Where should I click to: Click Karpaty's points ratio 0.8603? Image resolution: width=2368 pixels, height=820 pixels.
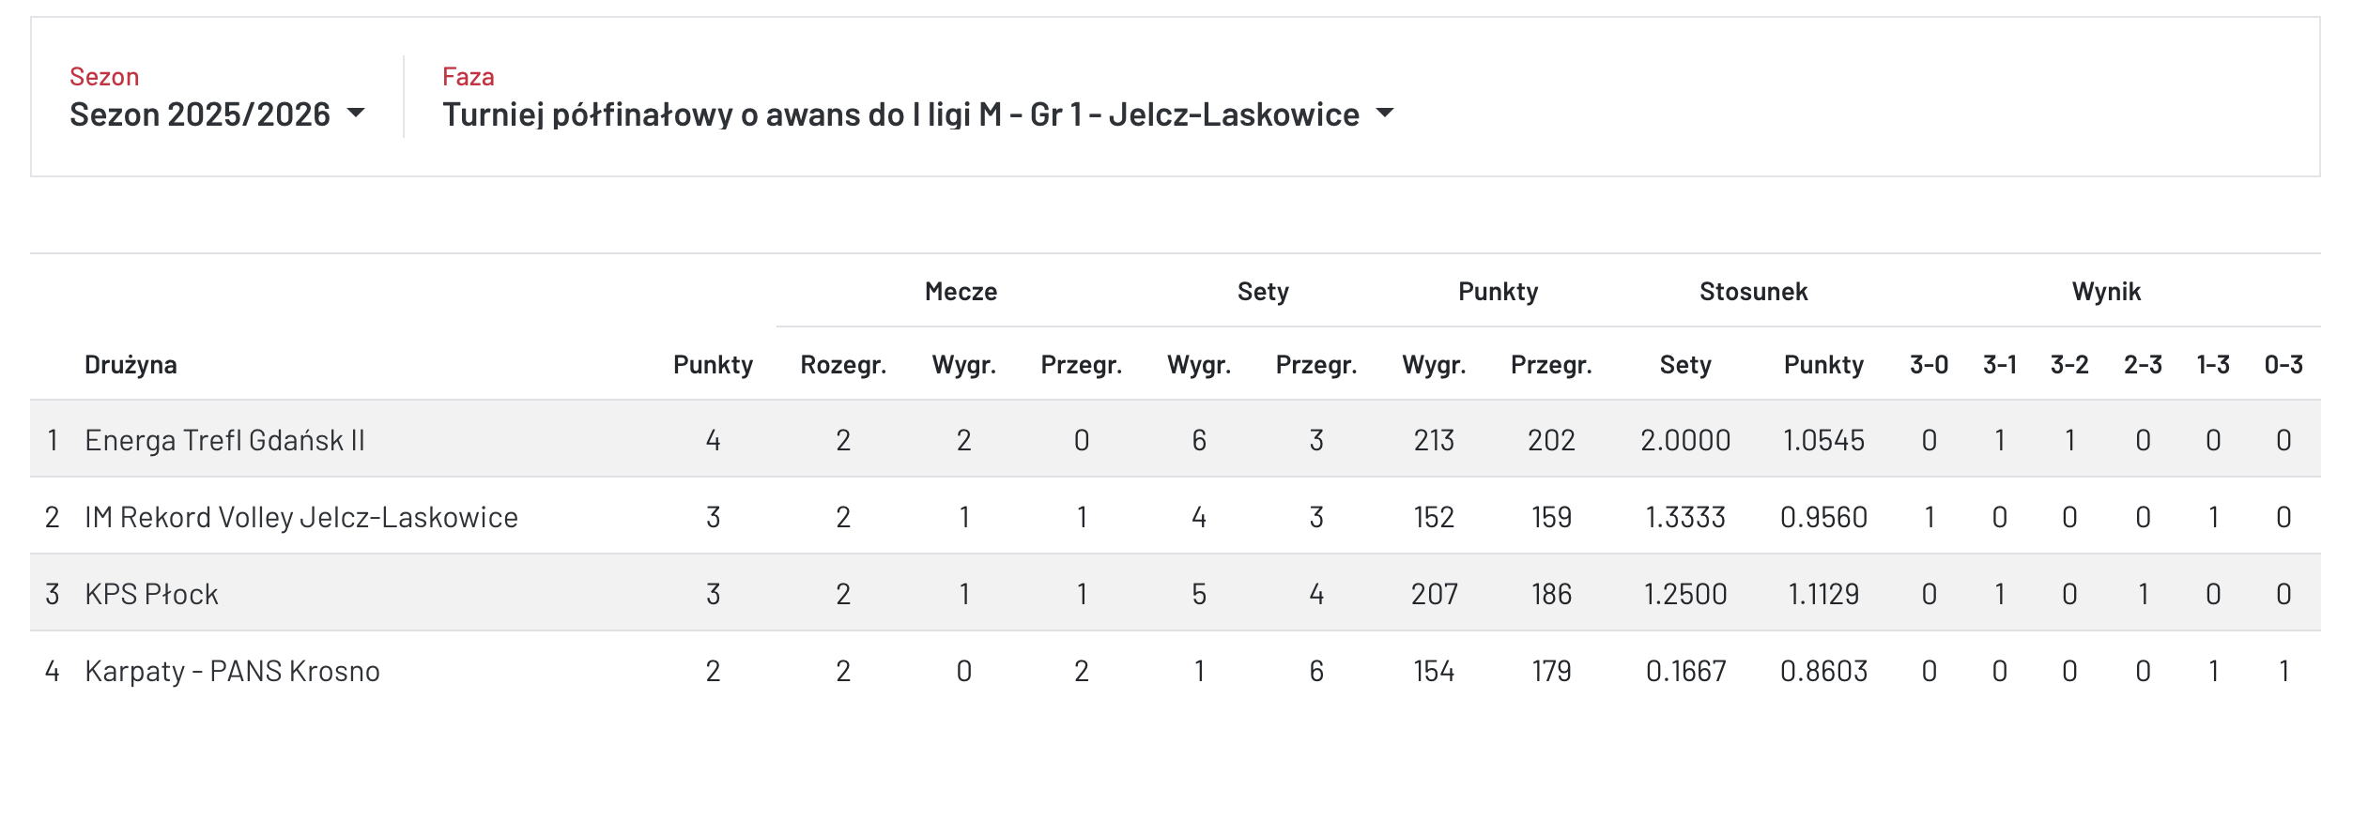point(1823,671)
